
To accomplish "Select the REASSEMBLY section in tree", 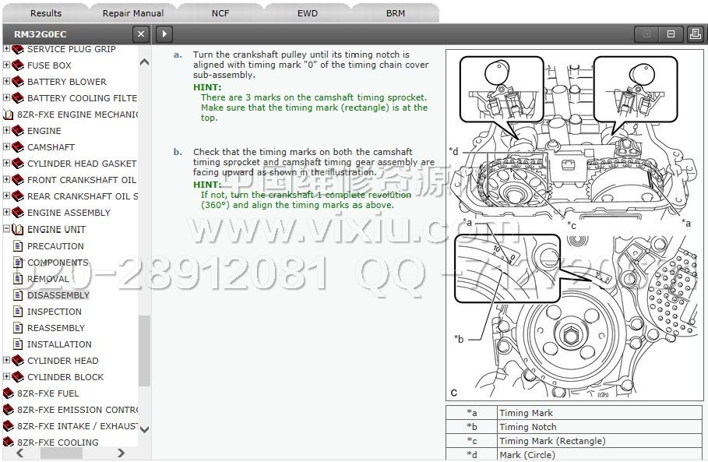I will point(56,328).
